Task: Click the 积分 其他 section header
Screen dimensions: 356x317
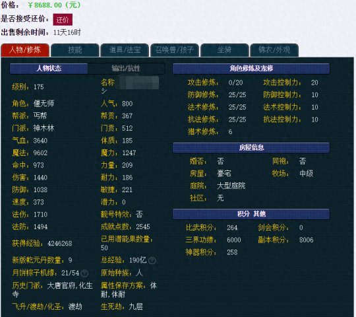Action: coord(251,214)
